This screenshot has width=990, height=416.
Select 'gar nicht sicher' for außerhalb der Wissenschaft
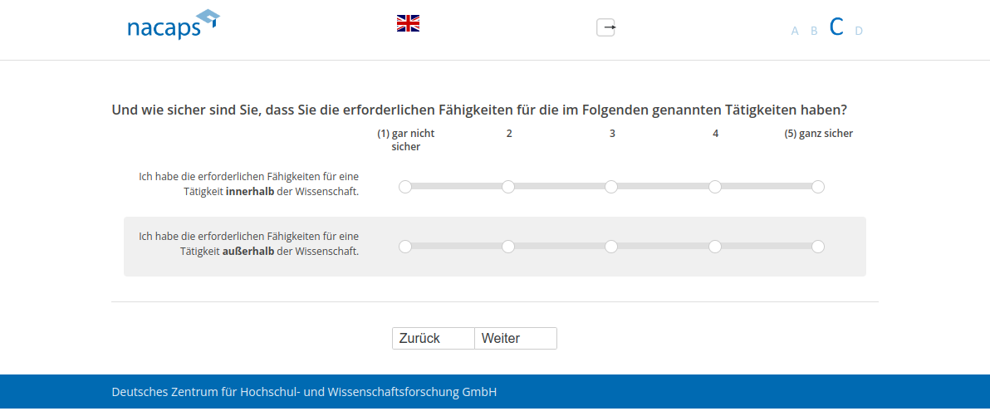pyautogui.click(x=405, y=247)
